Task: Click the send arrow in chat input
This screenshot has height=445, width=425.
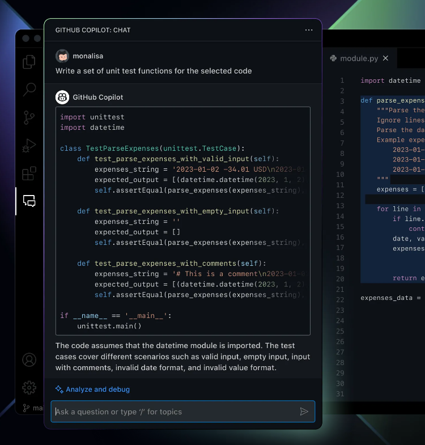Action: (304, 412)
